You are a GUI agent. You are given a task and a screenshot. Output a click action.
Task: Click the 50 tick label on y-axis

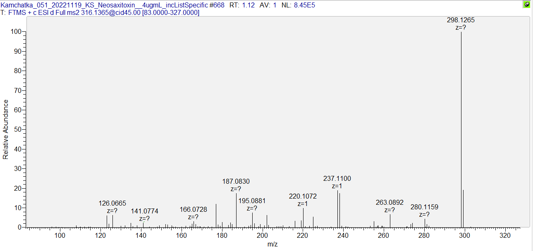[17, 130]
